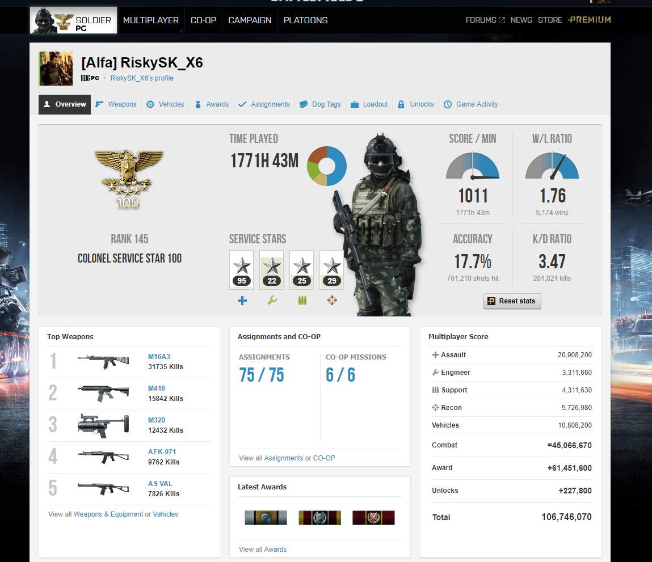Click the middle yellow-red award ribbon
Image resolution: width=652 pixels, height=562 pixels.
(x=320, y=518)
